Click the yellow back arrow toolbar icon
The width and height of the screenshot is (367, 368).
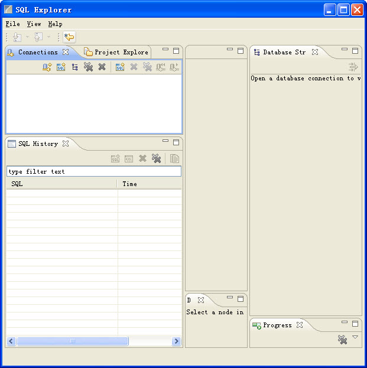(70, 37)
